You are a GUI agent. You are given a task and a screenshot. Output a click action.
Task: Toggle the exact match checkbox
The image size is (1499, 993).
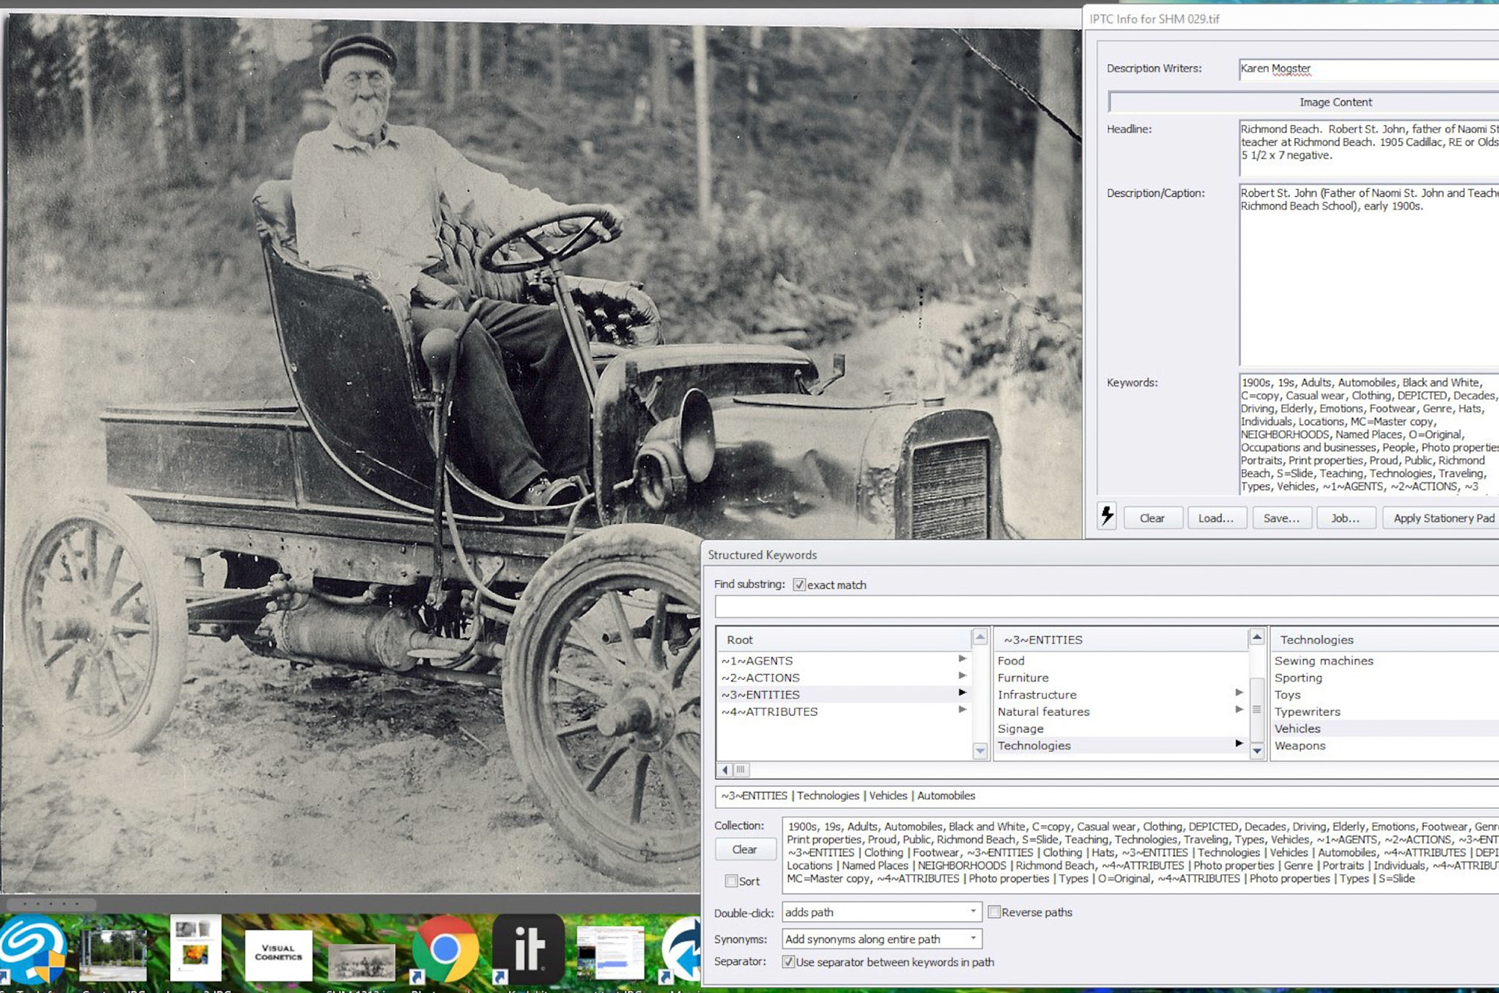(x=799, y=585)
